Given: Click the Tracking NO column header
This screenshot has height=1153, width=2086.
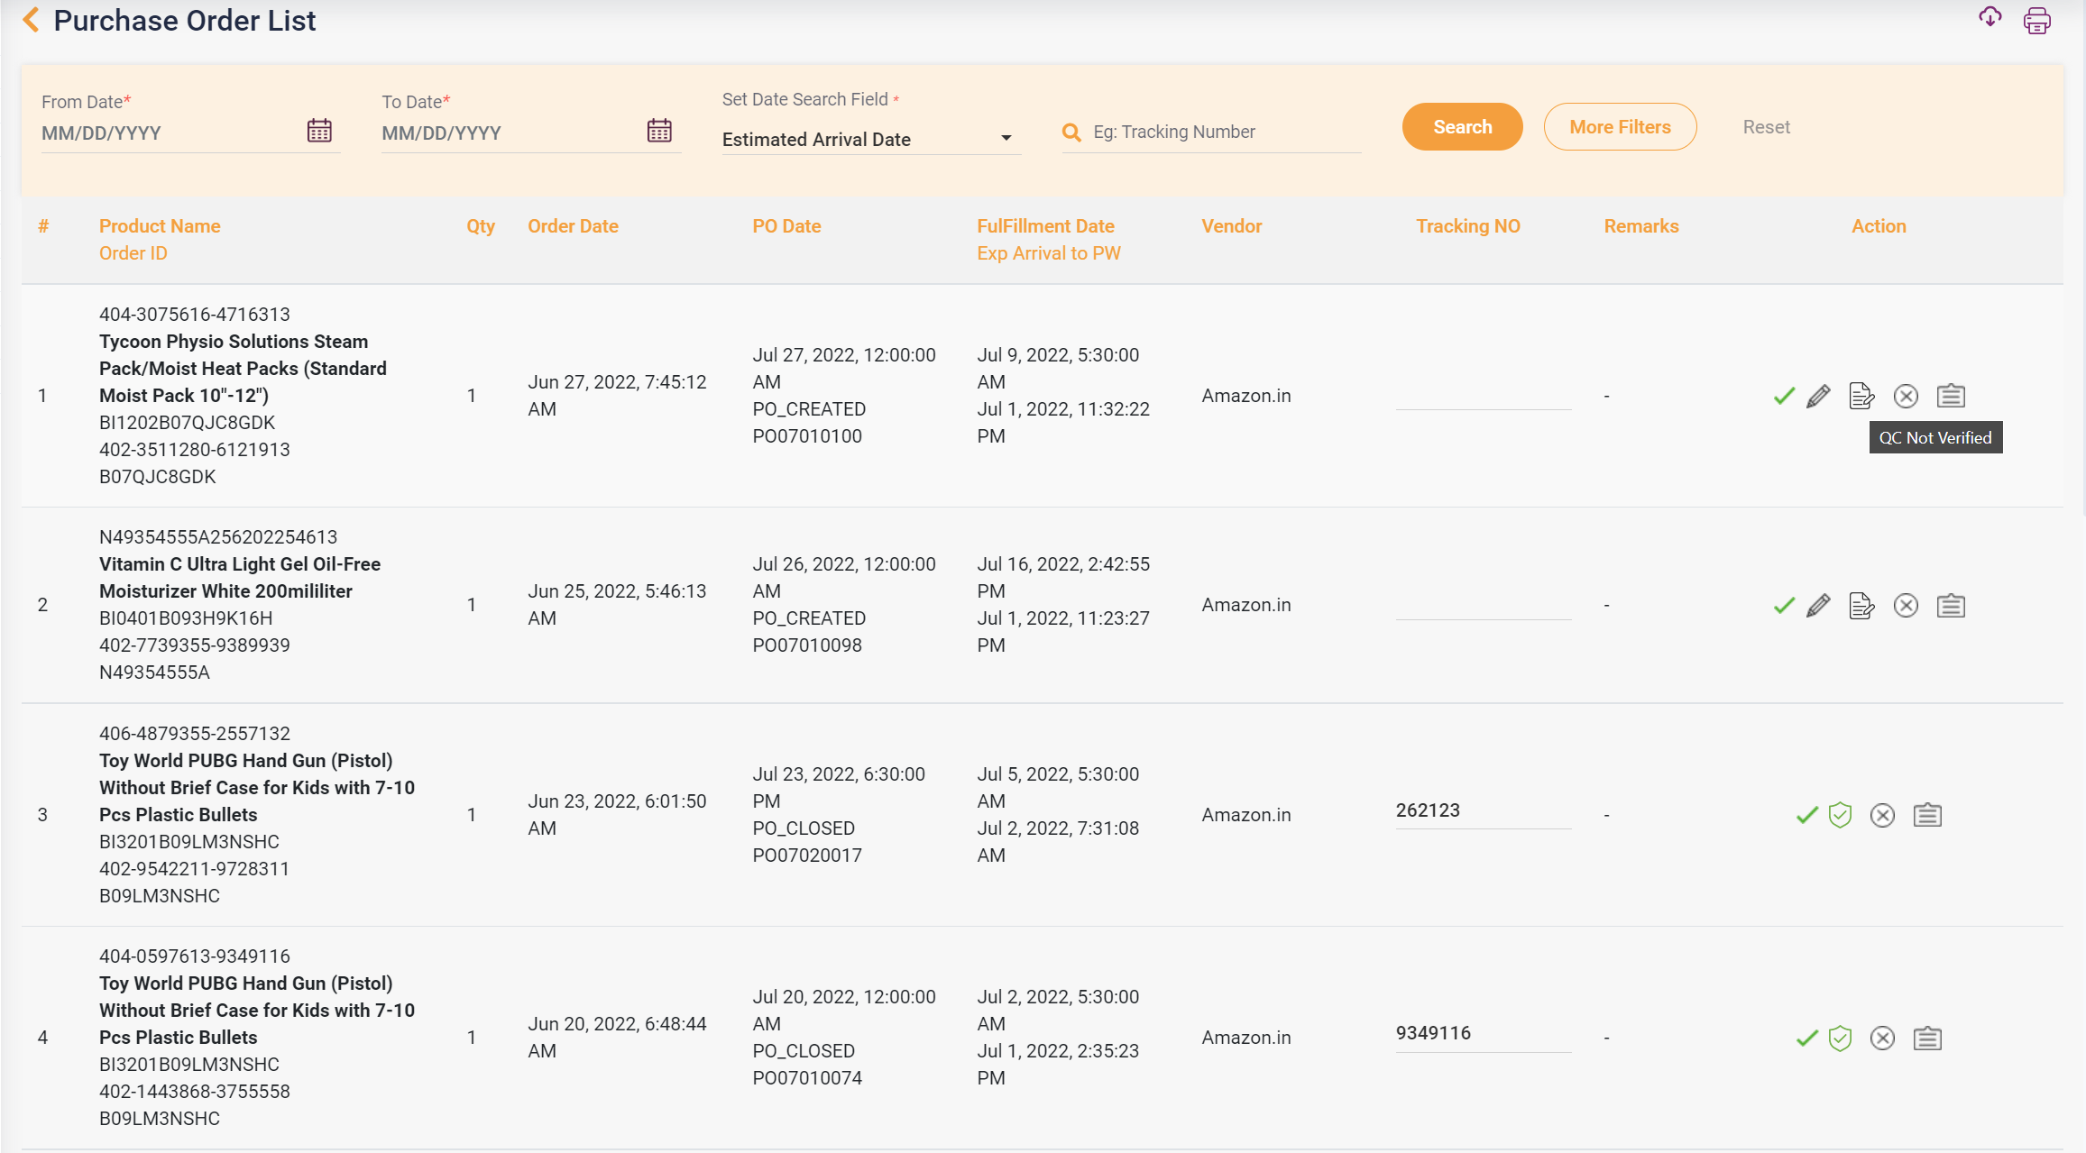Looking at the screenshot, I should (x=1467, y=226).
